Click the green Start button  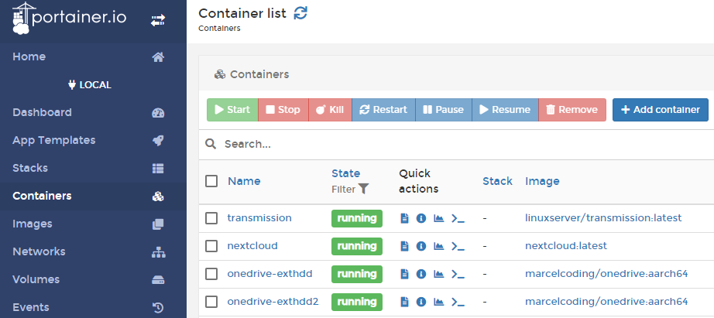coord(232,110)
